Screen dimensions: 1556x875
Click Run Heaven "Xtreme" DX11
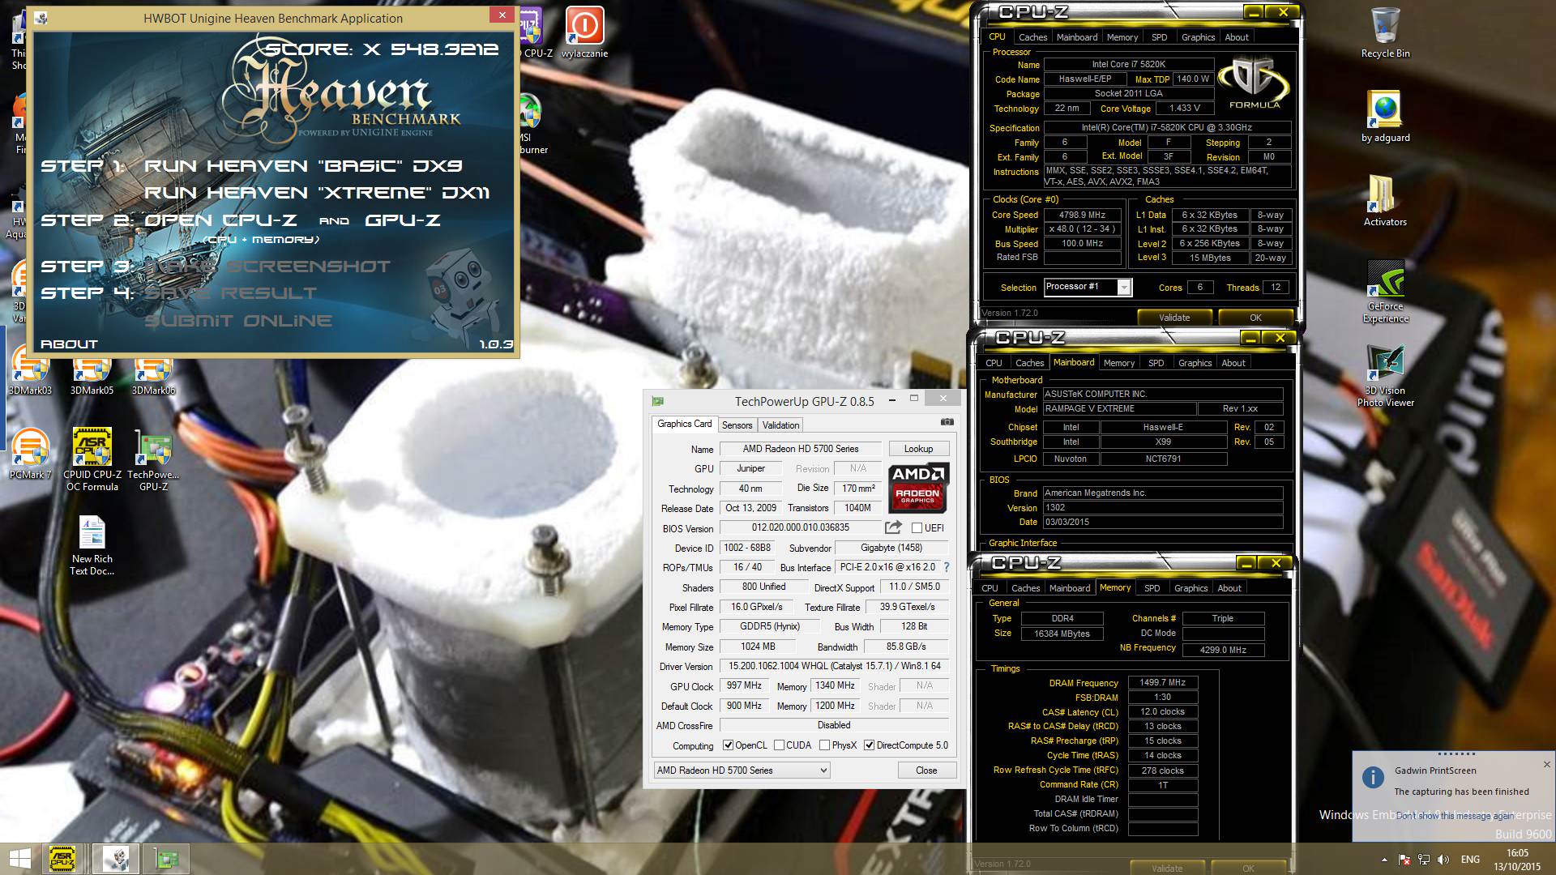tap(317, 192)
